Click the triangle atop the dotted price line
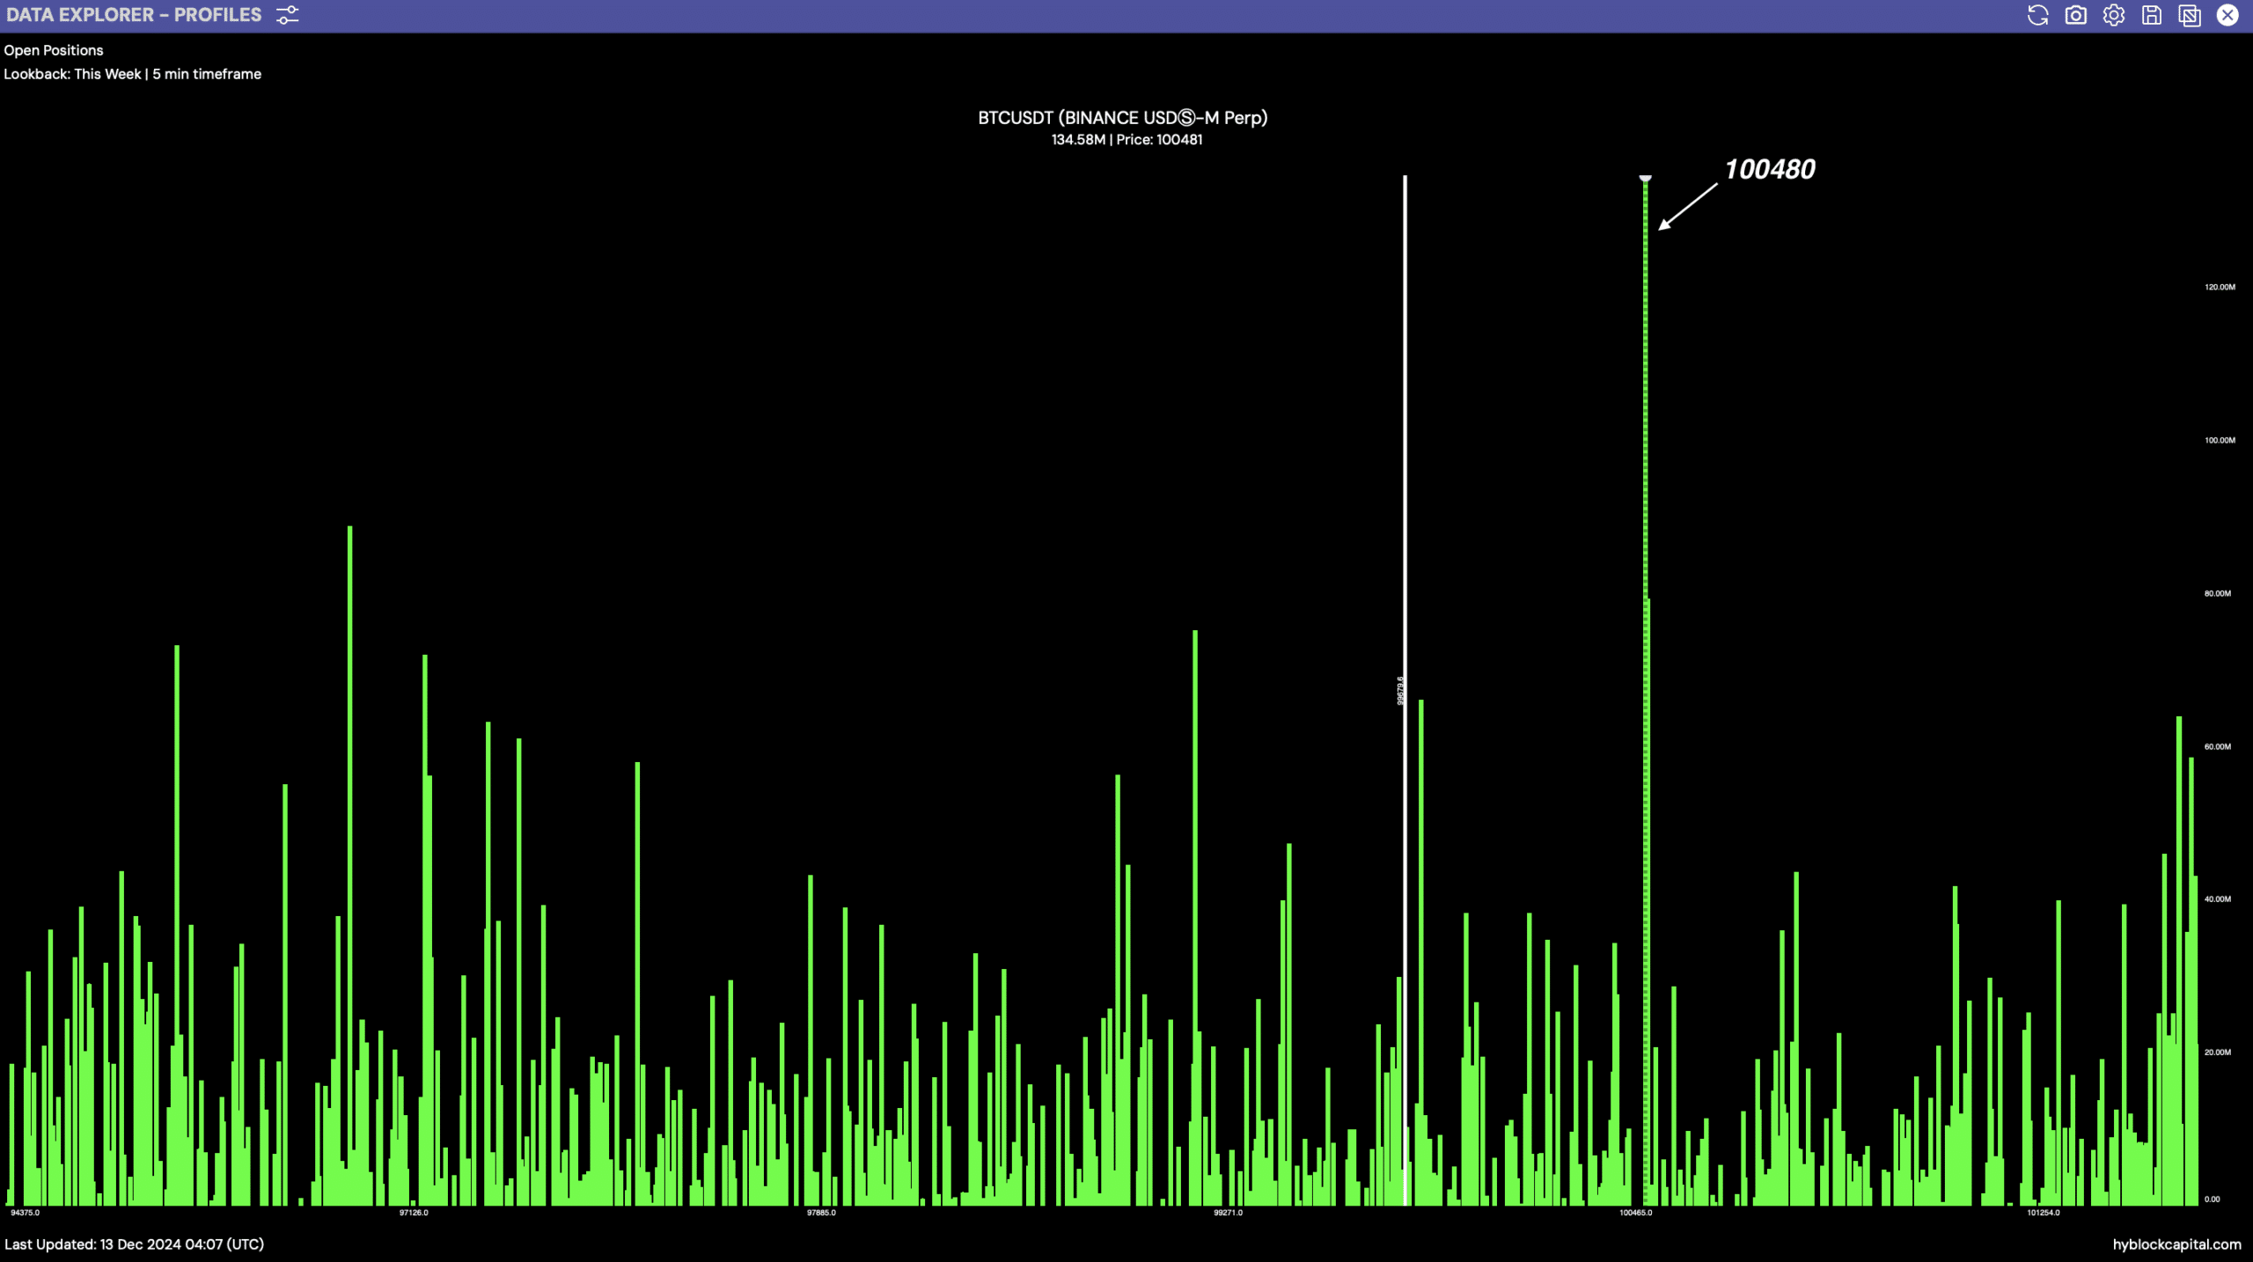 pos(1645,179)
